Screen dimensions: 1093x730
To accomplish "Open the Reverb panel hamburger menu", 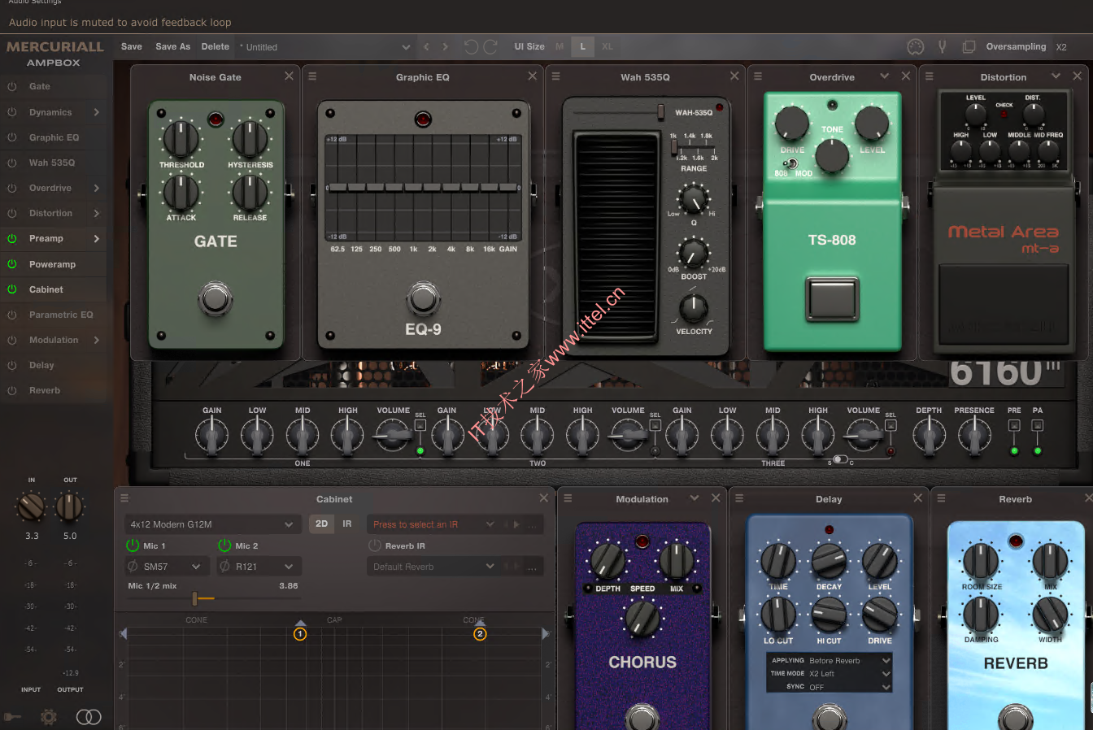I will coord(941,498).
